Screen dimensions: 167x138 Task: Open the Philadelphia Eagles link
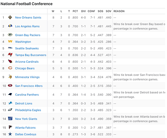[x=28, y=110]
